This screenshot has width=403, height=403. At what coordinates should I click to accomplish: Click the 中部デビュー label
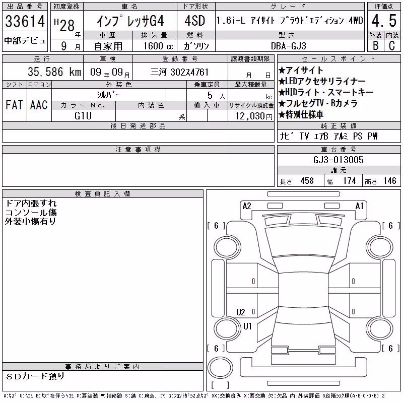pyautogui.click(x=25, y=41)
